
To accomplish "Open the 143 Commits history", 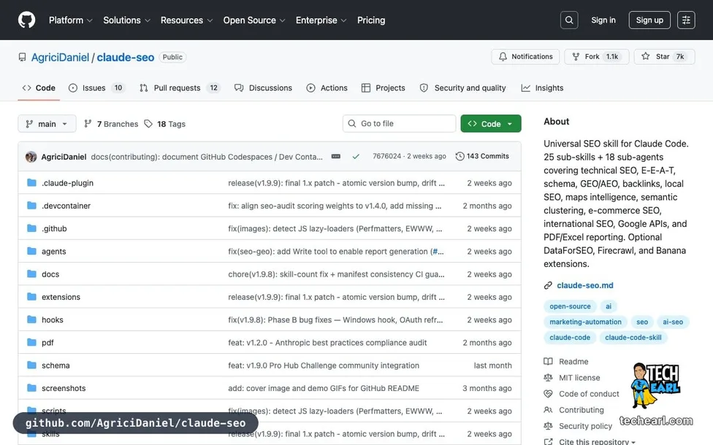I will [x=482, y=156].
